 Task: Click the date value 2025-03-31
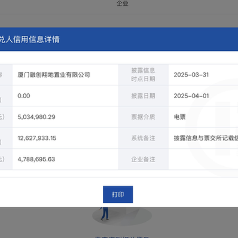click(191, 75)
